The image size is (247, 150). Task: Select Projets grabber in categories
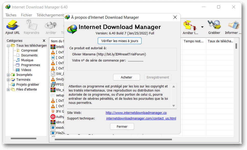click(x=28, y=85)
